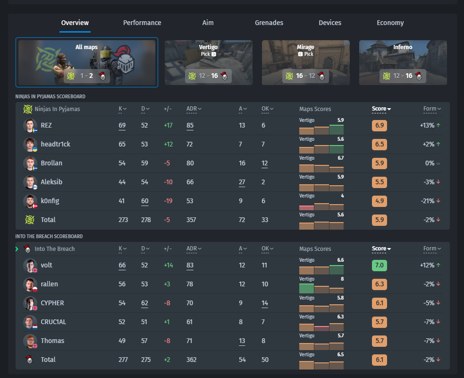The image size is (464, 378).
Task: Sort Ninjas In Pyjamas by A column
Action: pyautogui.click(x=243, y=109)
